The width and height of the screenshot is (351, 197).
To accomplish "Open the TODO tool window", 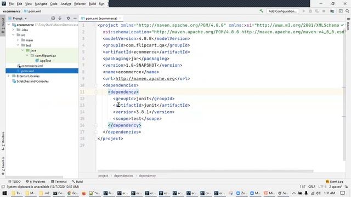I will pos(14,182).
